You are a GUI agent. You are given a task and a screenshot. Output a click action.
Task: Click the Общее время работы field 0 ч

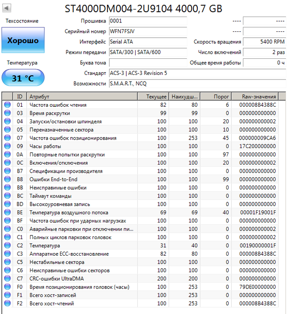(264, 63)
